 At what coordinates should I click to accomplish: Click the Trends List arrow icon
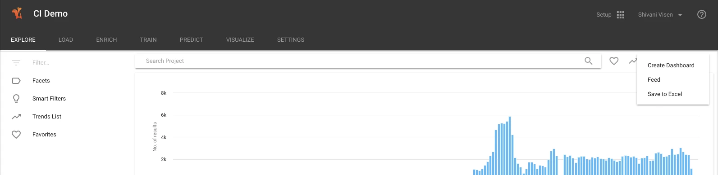pyautogui.click(x=16, y=117)
